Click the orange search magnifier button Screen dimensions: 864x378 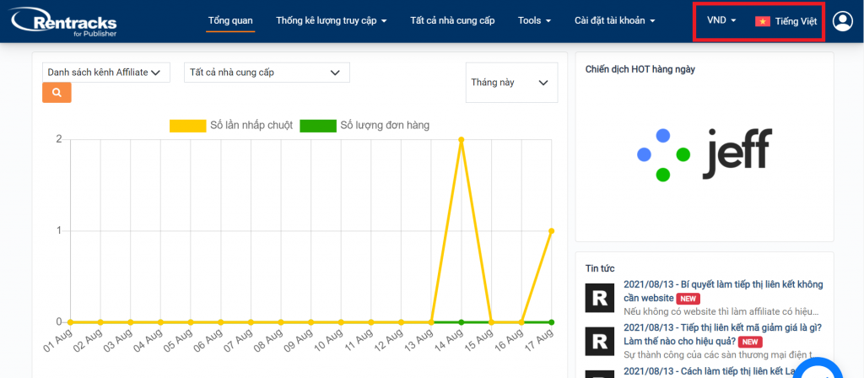(x=57, y=93)
